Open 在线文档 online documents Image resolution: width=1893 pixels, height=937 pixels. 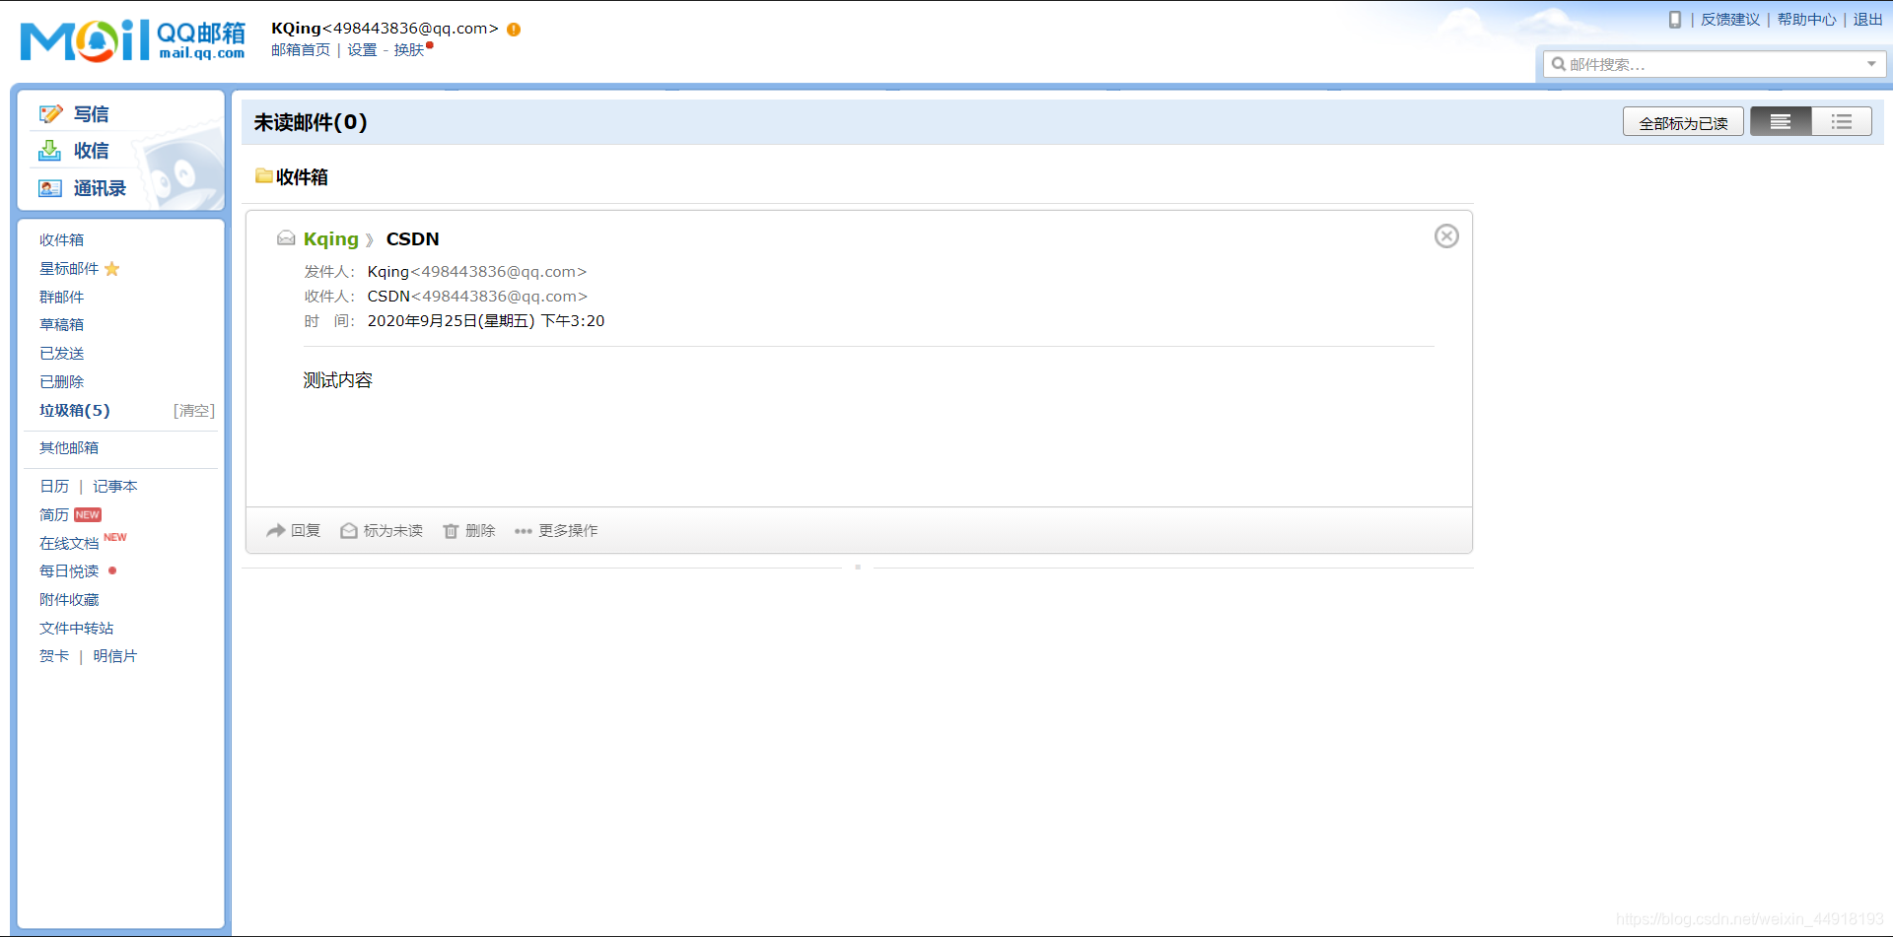coord(69,544)
